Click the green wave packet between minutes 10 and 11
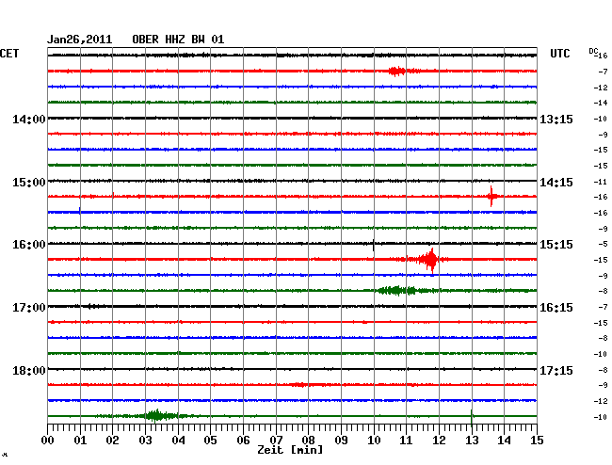 [396, 291]
